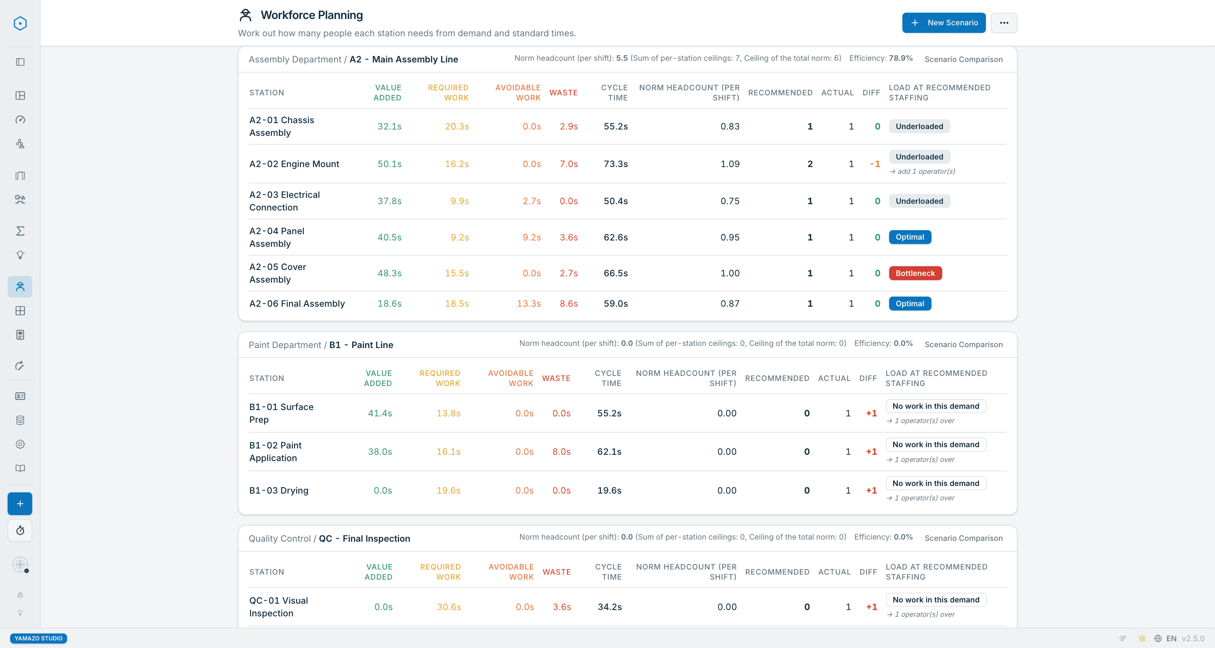Open Scenario Comparison for QC Final Inspection
This screenshot has height=648, width=1215.
click(963, 537)
